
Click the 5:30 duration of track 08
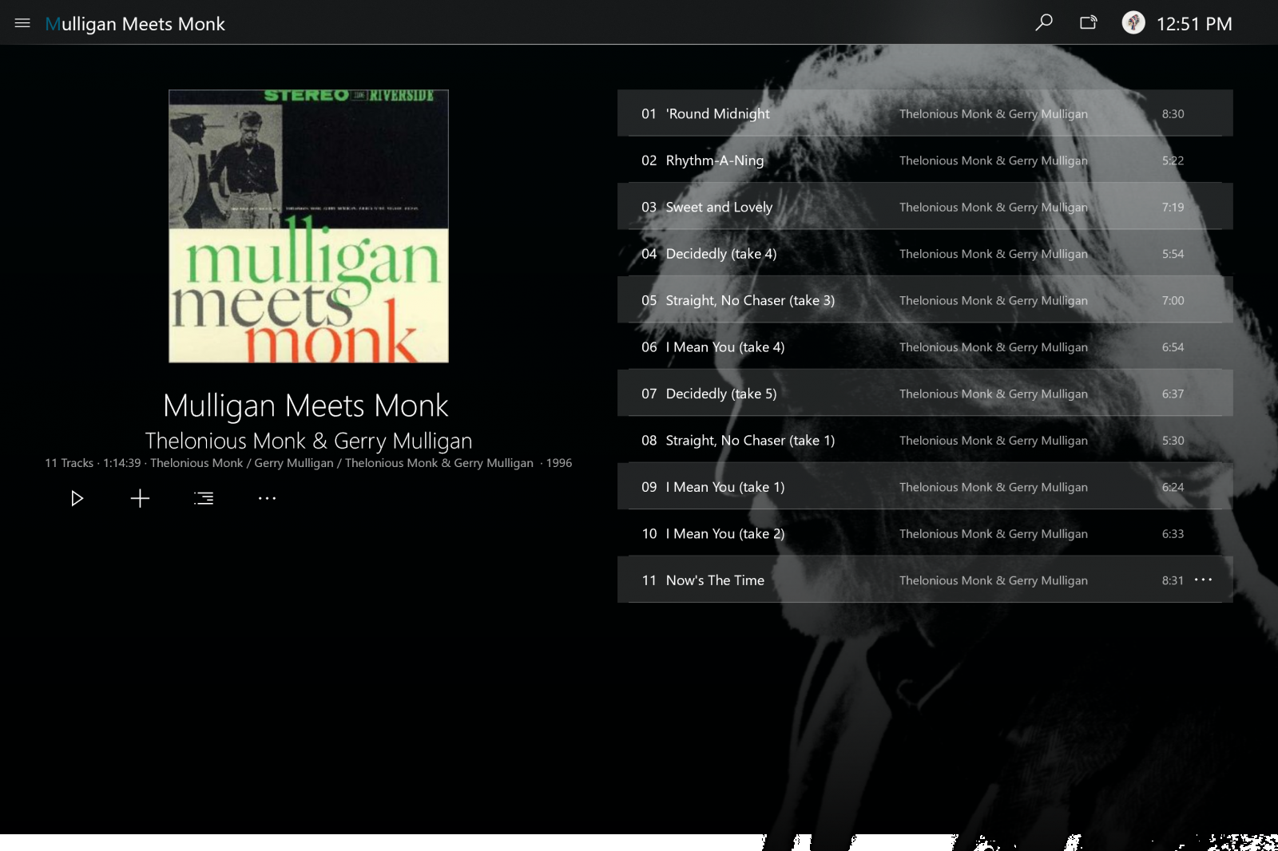coord(1173,440)
